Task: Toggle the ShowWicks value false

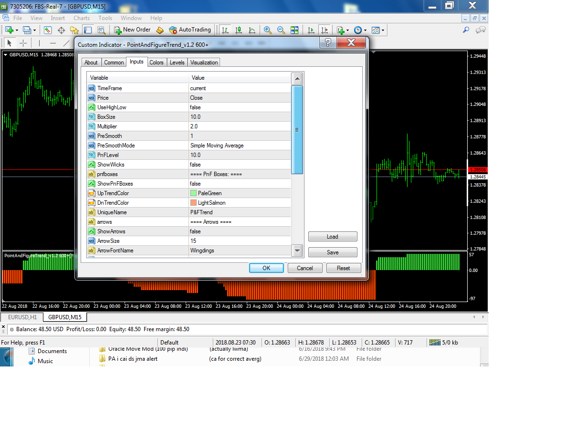Action: tap(240, 165)
